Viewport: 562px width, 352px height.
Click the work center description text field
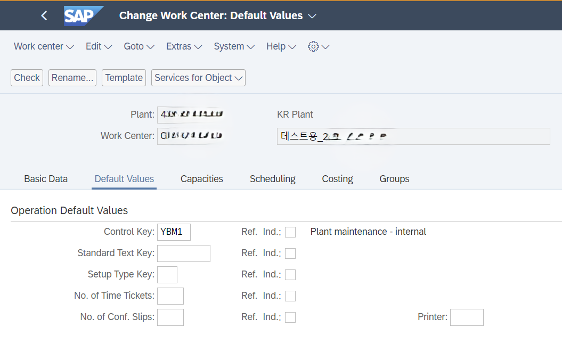tap(413, 136)
